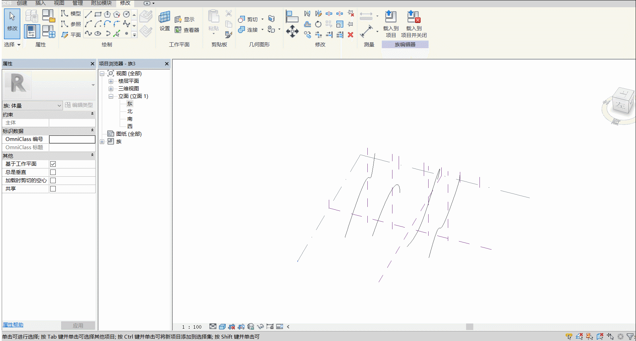Open the work plane Viewer (查看器)

tap(187, 30)
